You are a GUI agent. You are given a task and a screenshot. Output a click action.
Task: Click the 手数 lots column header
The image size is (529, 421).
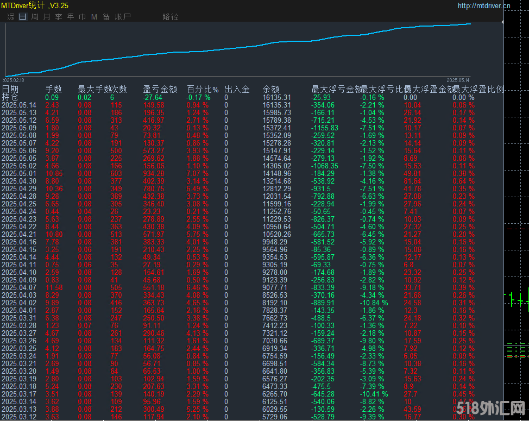(x=54, y=89)
